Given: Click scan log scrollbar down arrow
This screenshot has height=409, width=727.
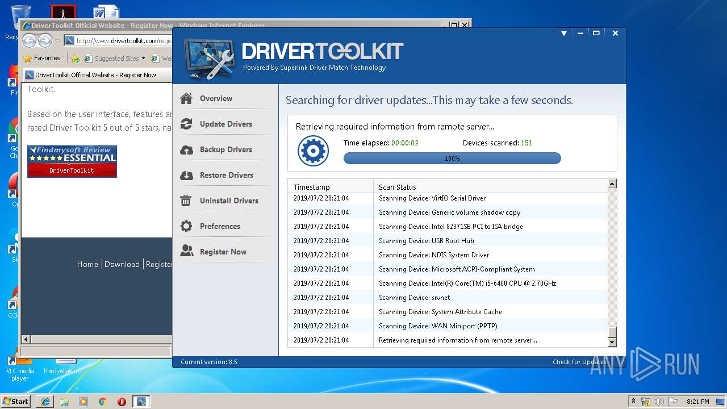Looking at the screenshot, I should (612, 343).
